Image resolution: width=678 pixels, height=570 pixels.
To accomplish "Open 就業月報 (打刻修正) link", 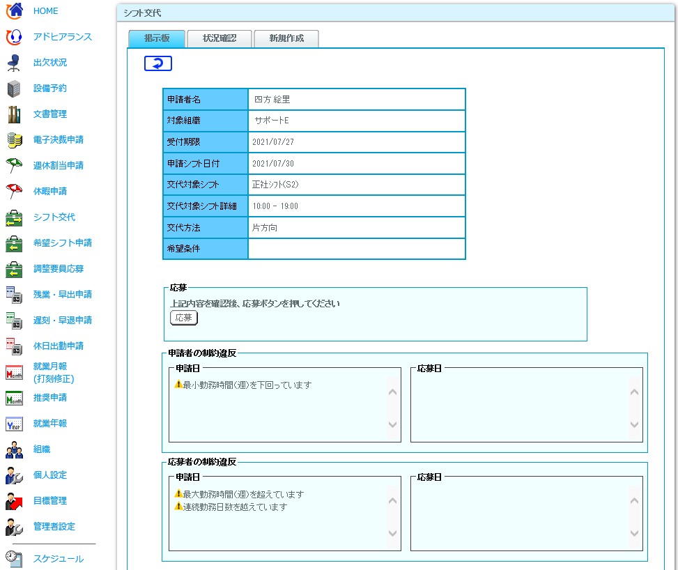I will [x=54, y=373].
